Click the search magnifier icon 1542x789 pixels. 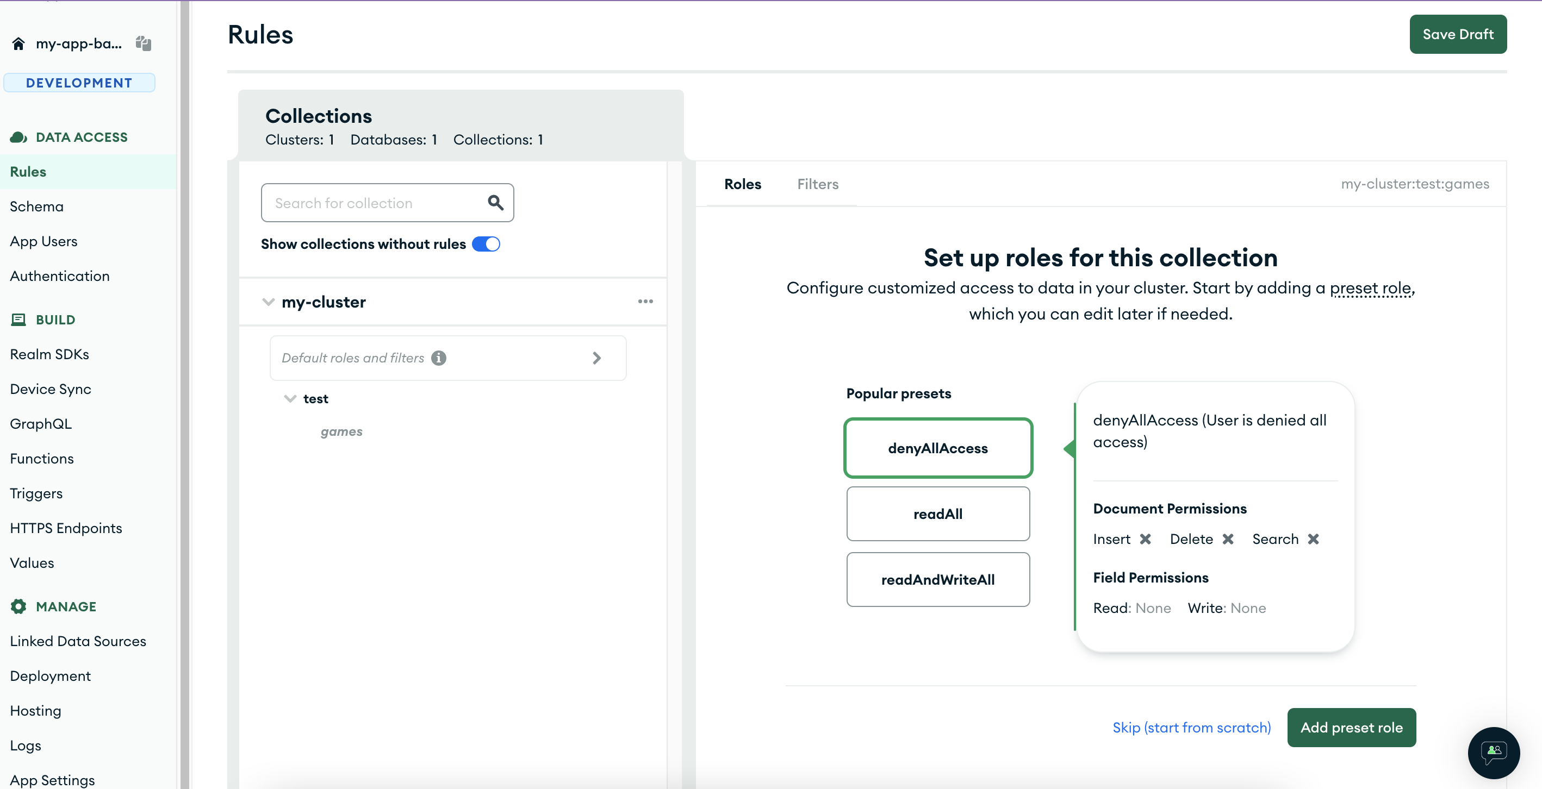(x=495, y=203)
